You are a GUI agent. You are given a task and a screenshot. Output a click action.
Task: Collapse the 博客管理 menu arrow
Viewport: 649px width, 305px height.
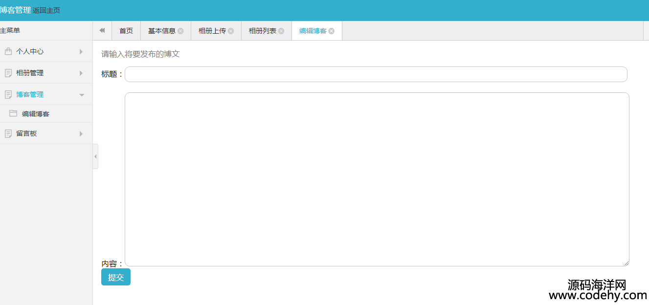(82, 95)
